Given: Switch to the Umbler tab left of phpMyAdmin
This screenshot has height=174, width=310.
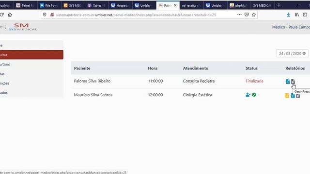Looking at the screenshot, I should [x=215, y=5].
